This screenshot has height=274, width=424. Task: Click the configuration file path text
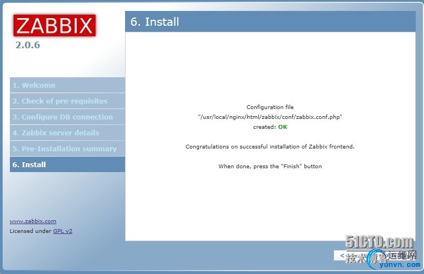(270, 117)
